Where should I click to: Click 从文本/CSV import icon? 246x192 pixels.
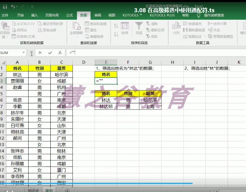pos(14,24)
